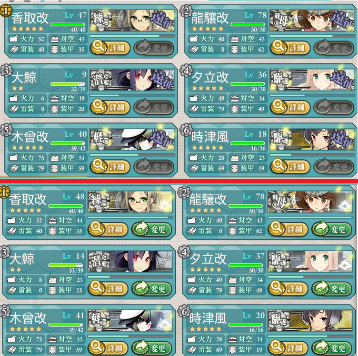
Task: Click 練巡 type icon on Lv 48 香取改
Action: pos(98,200)
